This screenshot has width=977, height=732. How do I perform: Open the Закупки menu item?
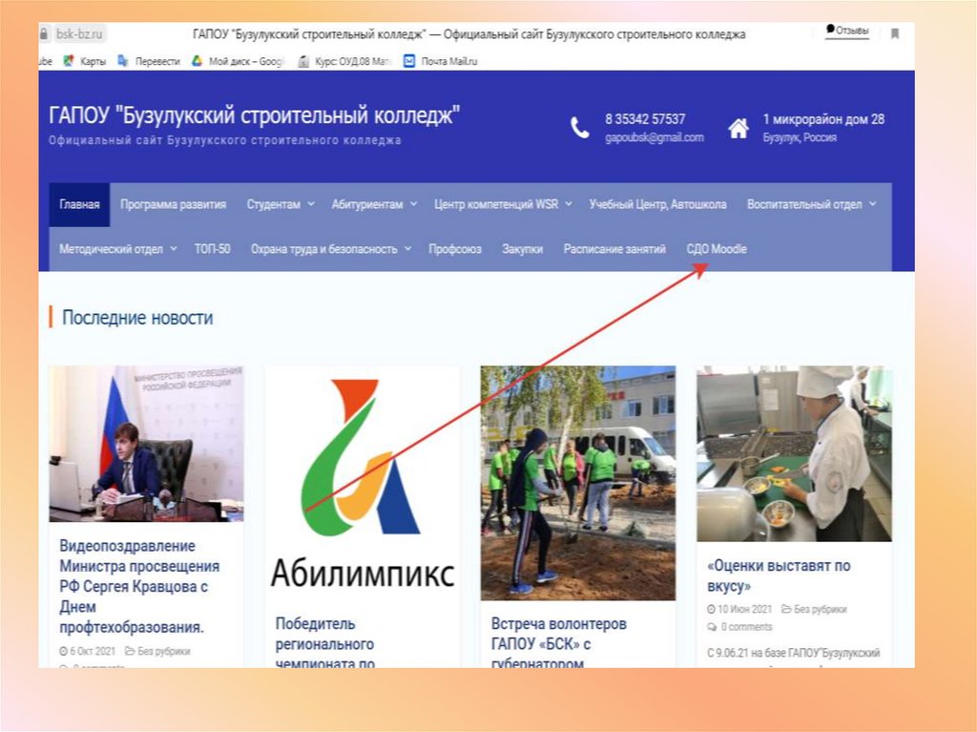coord(522,249)
